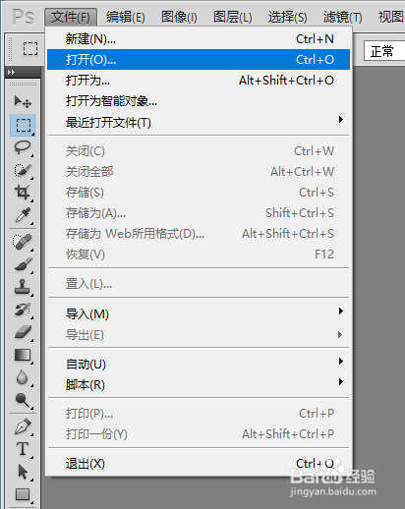The width and height of the screenshot is (405, 509).
Task: Select the Brush tool
Action: click(x=23, y=264)
